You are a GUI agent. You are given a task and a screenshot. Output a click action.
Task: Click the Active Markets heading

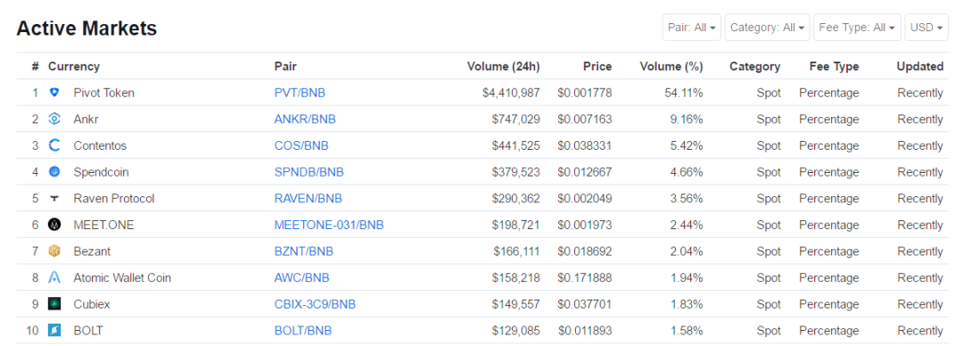86,28
